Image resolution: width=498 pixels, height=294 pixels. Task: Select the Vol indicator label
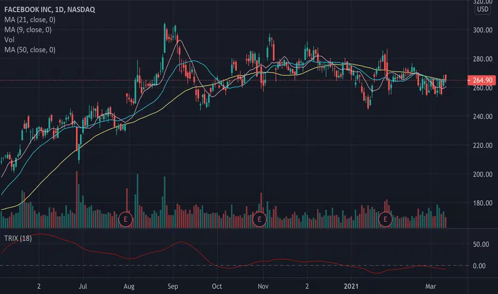9,40
